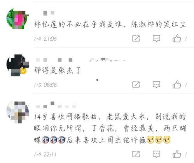194x163 pixels.
Task: Reply to the 14岁喜欢网络歌曲 comment
Action: point(156,154)
